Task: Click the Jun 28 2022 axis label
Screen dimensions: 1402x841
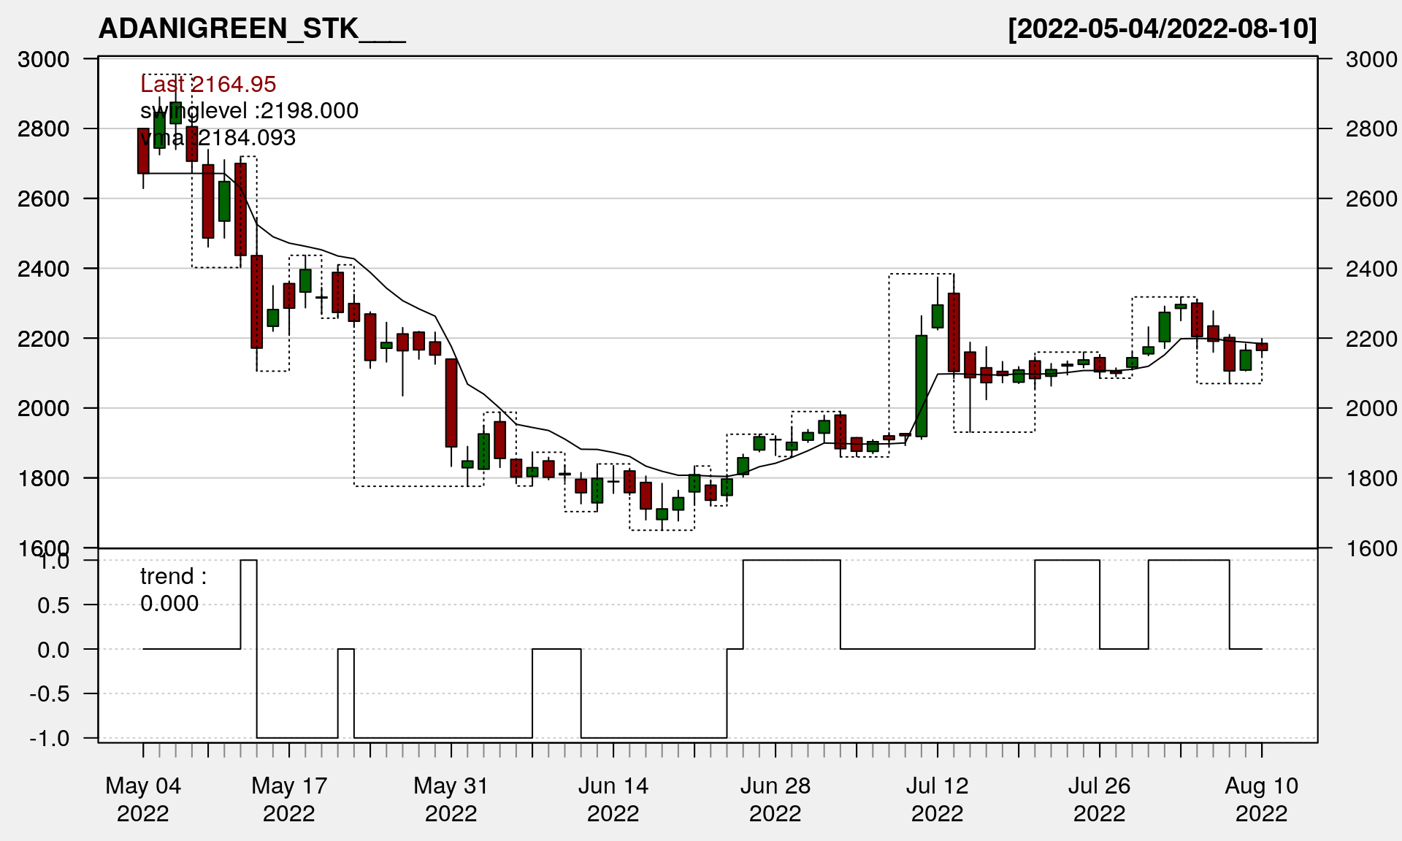Action: [775, 799]
